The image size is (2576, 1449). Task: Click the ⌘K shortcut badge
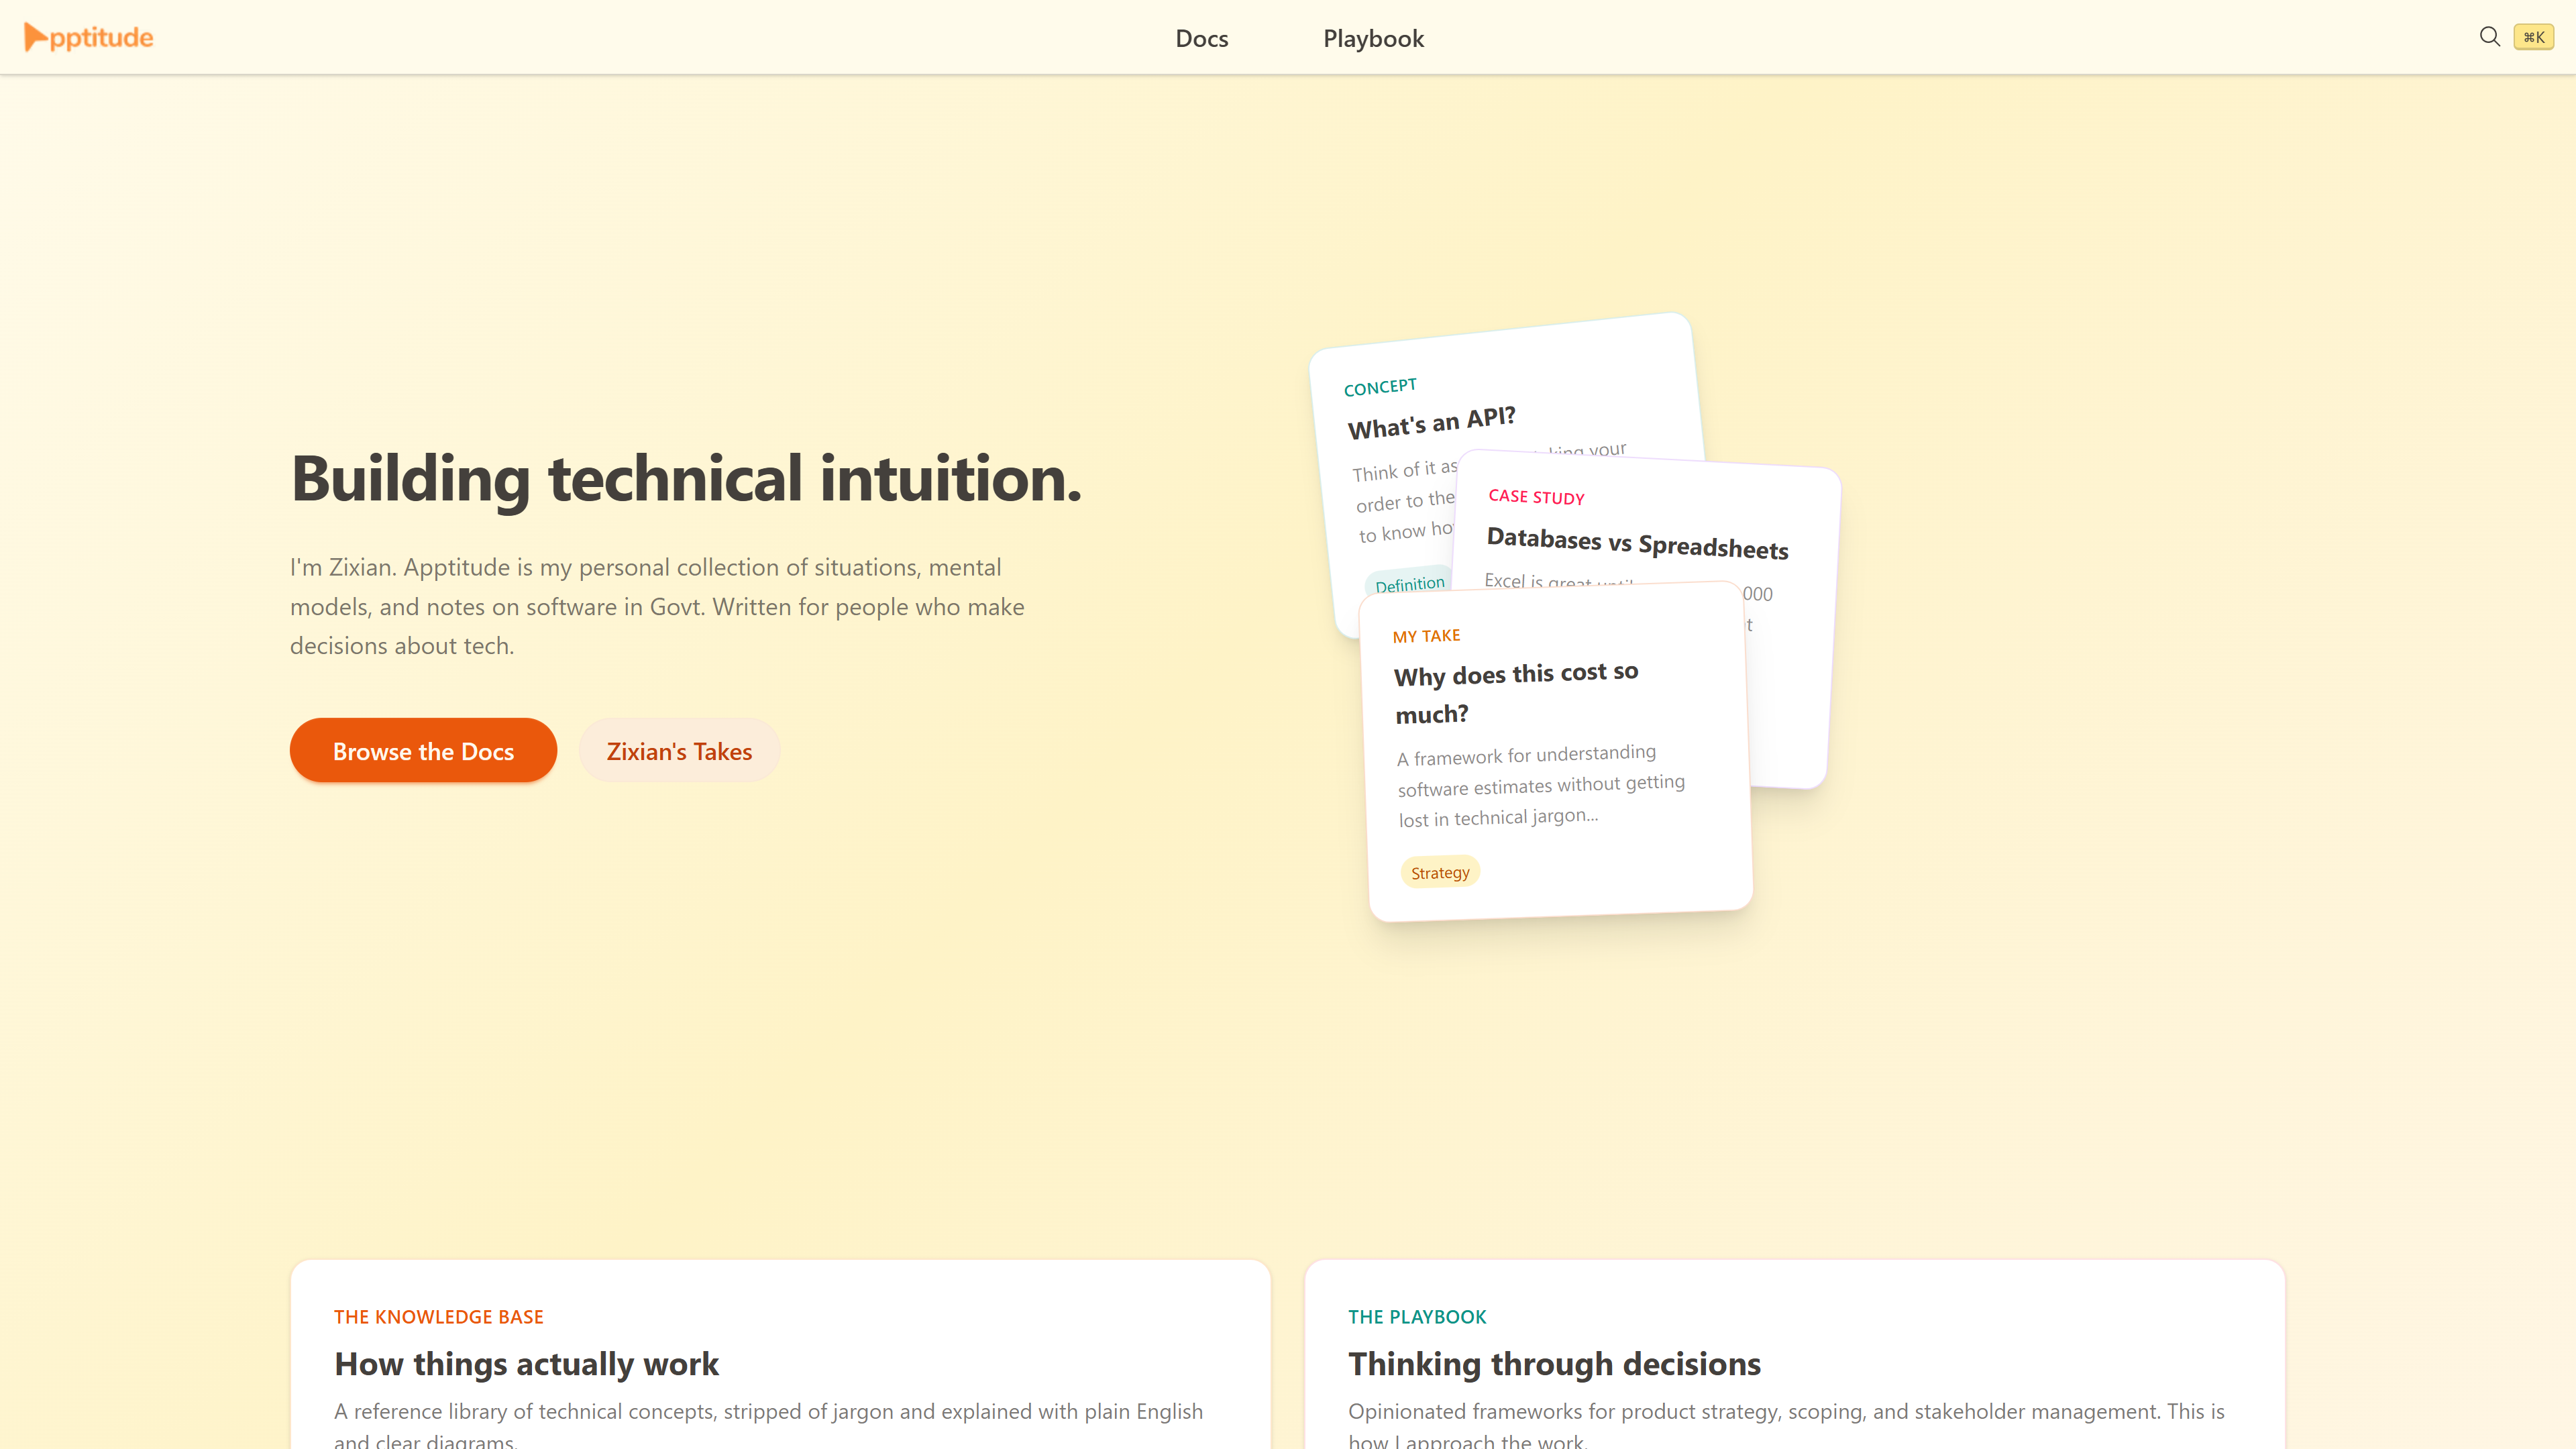[2534, 37]
